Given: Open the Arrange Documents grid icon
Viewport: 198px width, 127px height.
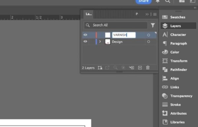Looking at the screenshot, I should click(x=182, y=1).
